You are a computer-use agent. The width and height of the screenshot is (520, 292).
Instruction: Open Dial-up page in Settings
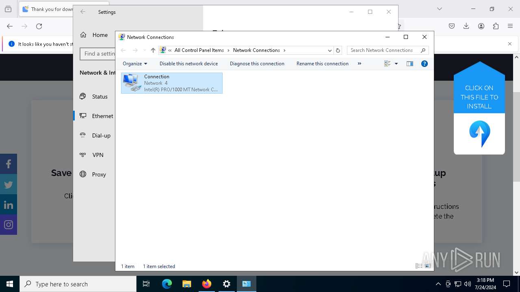click(95, 135)
